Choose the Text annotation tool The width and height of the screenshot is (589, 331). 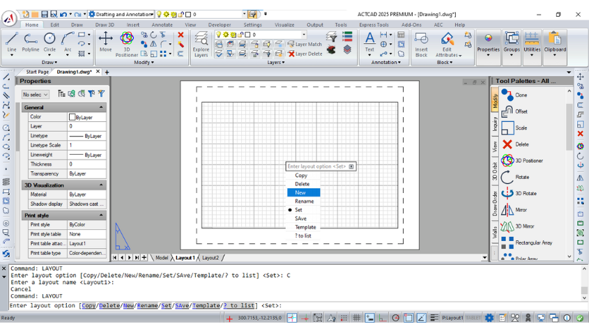369,42
